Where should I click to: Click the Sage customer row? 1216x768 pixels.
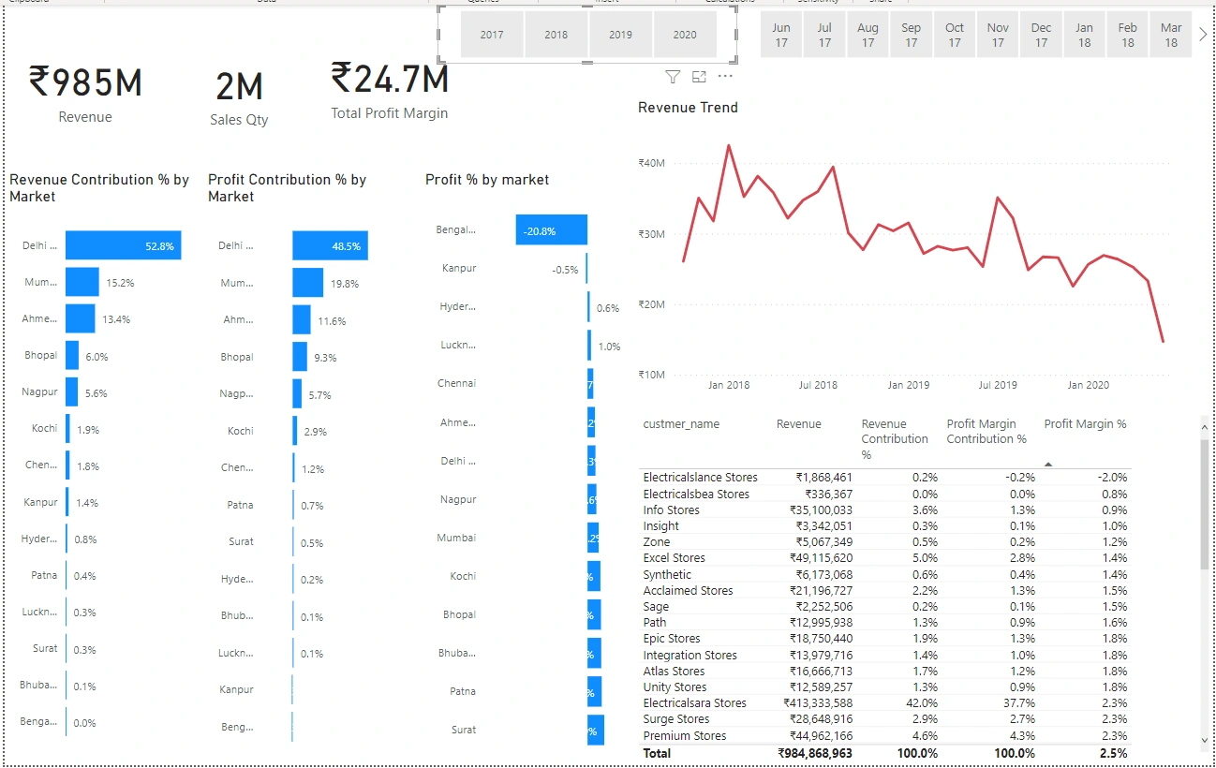click(885, 606)
